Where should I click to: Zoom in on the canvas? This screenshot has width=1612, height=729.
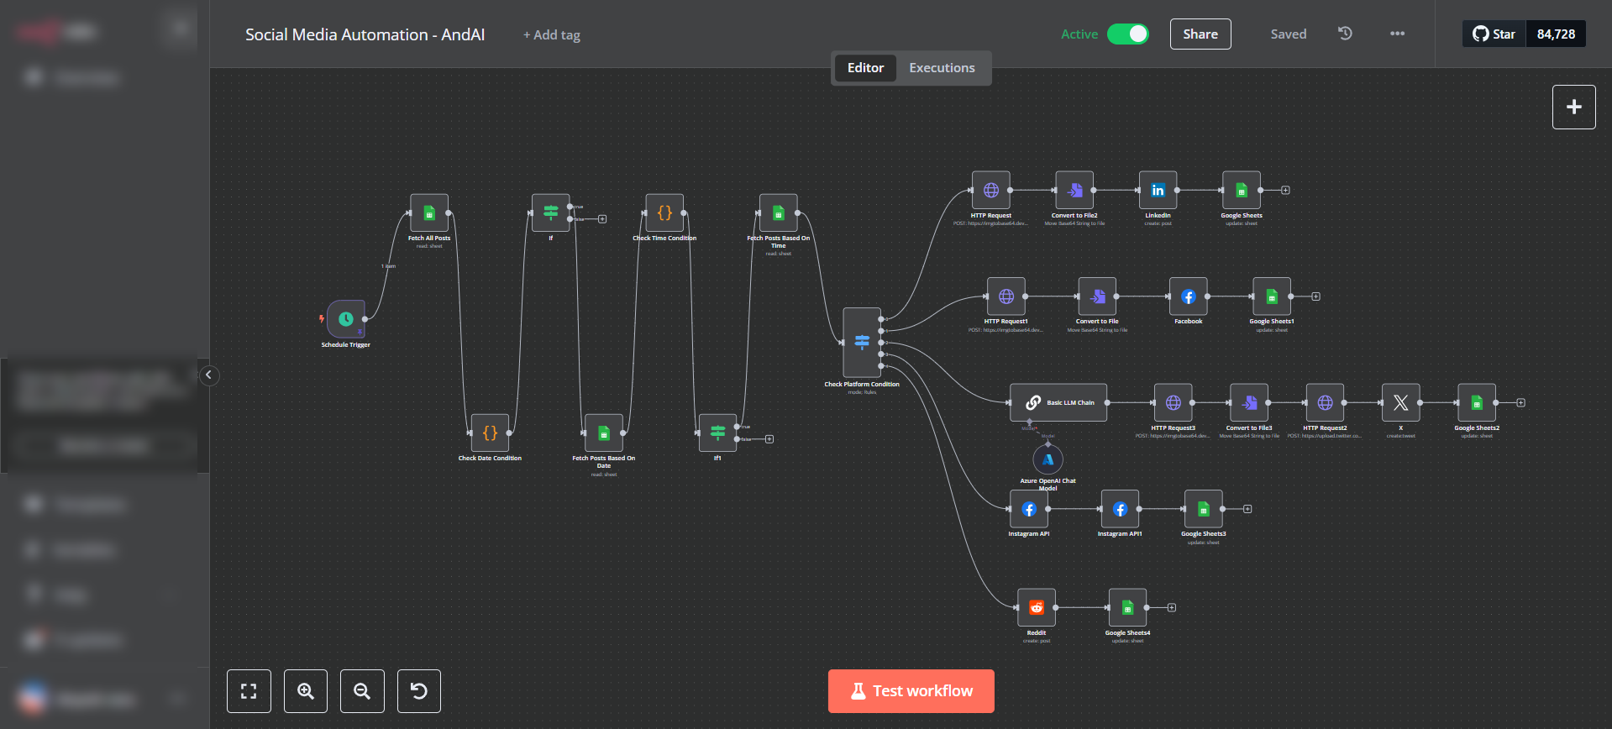click(x=306, y=691)
